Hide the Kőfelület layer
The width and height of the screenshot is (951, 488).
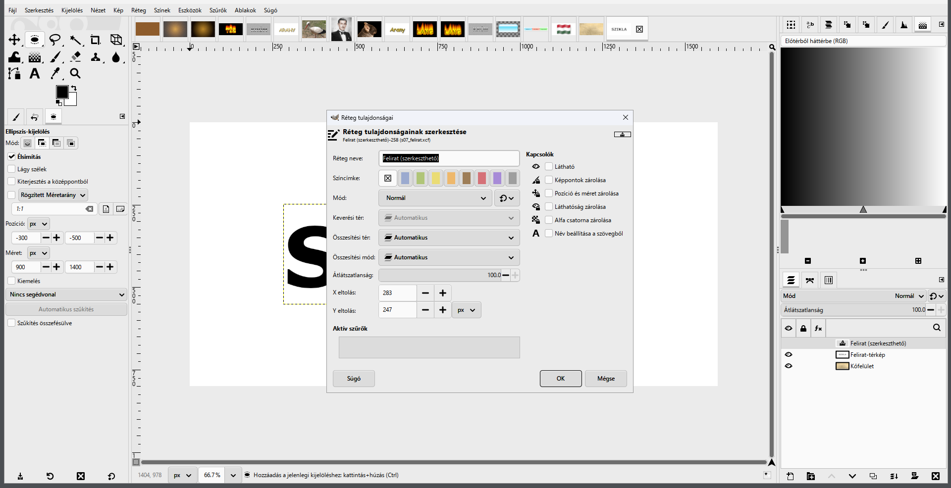point(789,366)
